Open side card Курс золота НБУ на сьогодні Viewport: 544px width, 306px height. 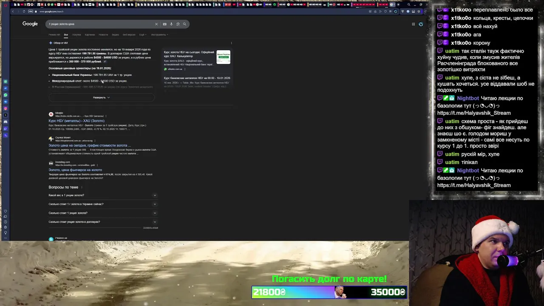coord(189,54)
